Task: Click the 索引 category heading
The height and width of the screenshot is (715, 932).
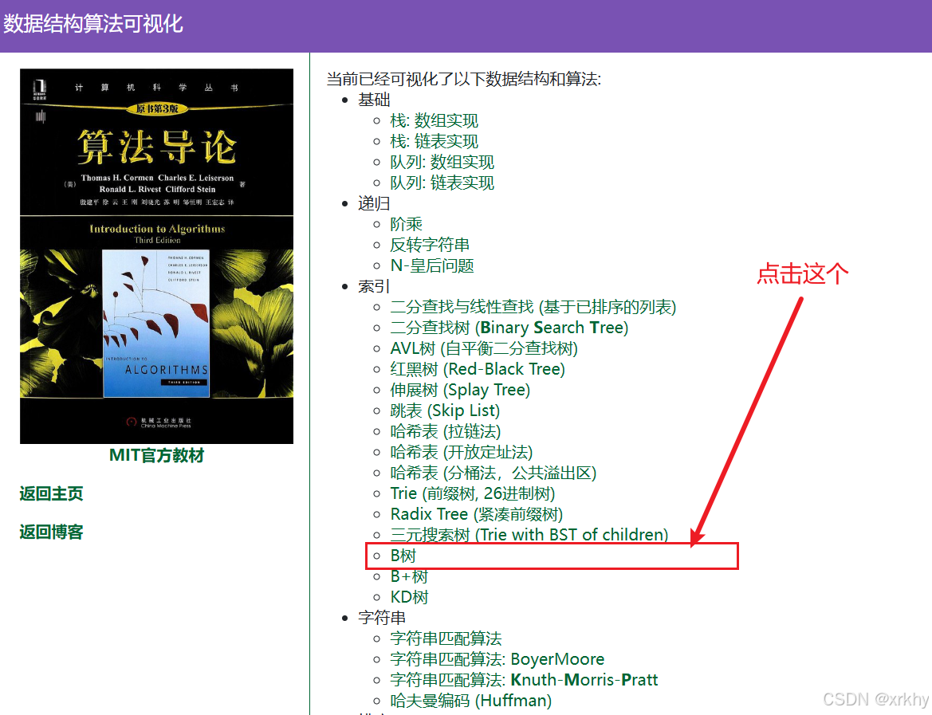Action: tap(374, 286)
